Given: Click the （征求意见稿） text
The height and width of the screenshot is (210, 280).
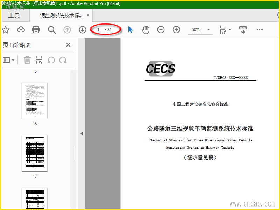Looking at the screenshot, I should [x=200, y=157].
